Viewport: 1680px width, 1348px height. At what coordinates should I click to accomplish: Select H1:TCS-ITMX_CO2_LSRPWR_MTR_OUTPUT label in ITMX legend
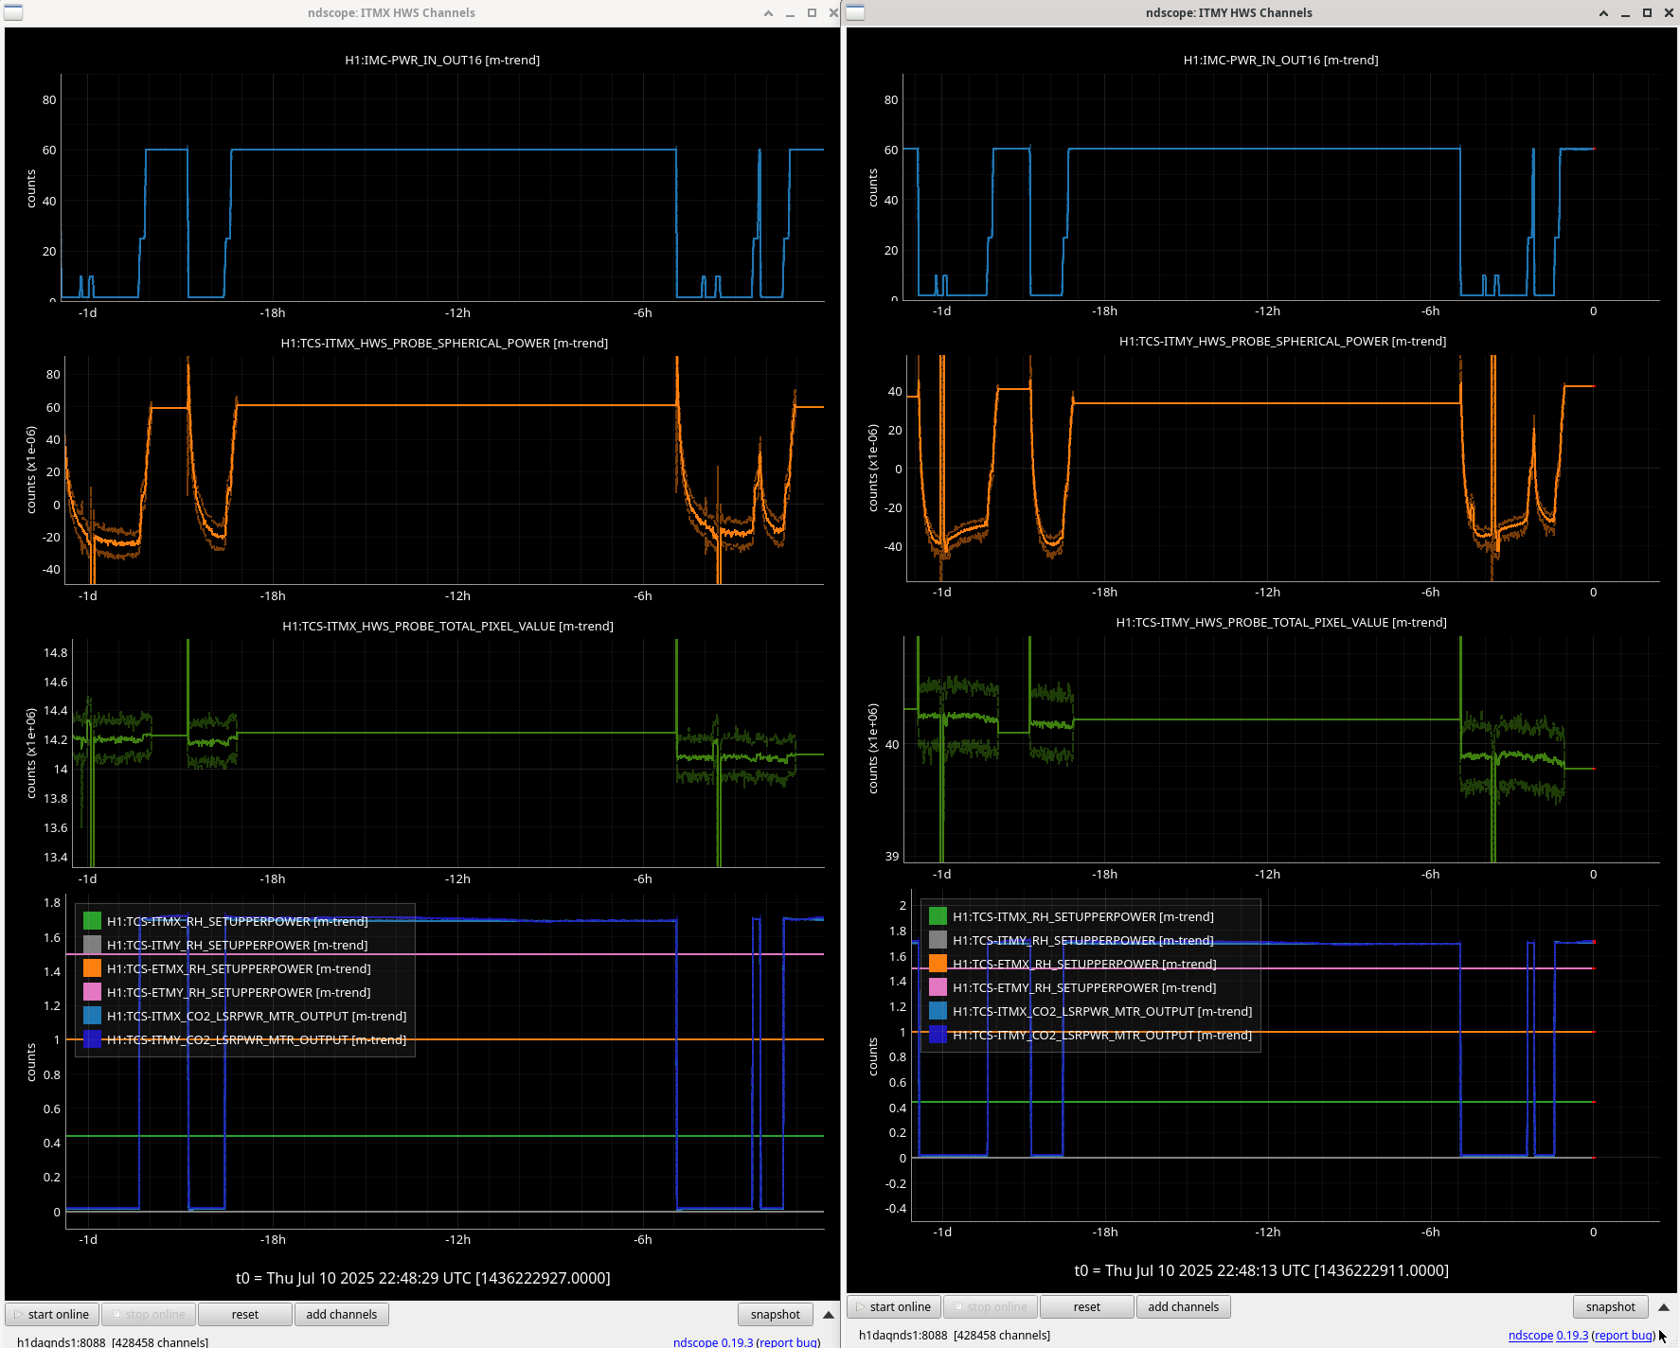257,1016
